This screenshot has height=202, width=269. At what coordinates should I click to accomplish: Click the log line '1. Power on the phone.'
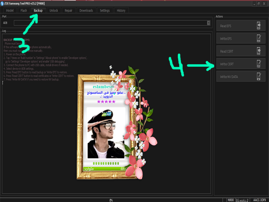tap(15, 54)
